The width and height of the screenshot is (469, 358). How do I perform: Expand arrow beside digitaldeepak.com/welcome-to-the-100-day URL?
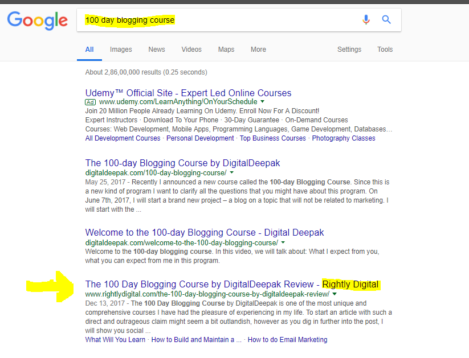click(x=283, y=242)
